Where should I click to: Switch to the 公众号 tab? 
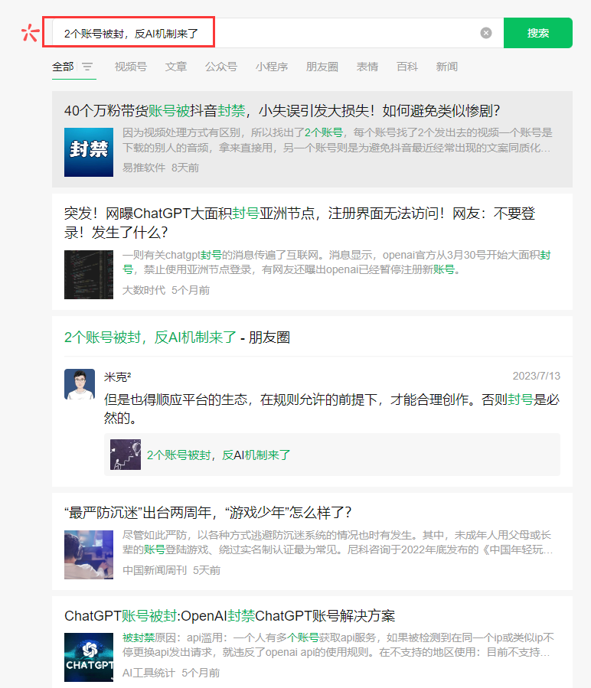(220, 67)
